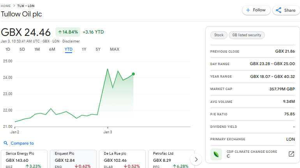This screenshot has height=168, width=300.
Task: Click the AVG VOLUME label
Action: 221,102
